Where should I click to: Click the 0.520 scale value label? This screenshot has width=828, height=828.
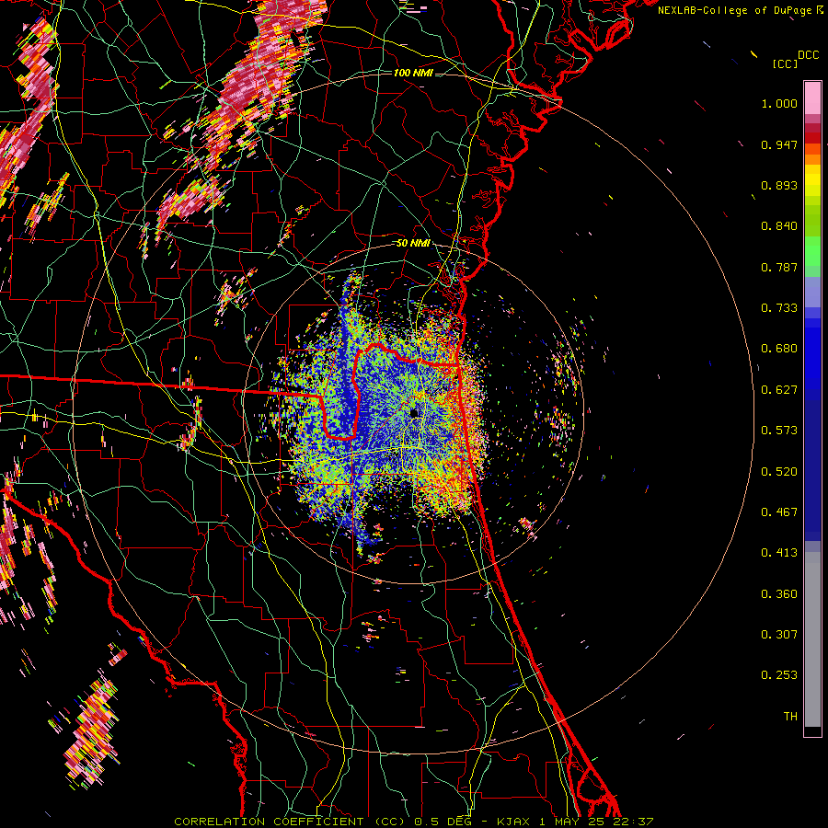(779, 472)
